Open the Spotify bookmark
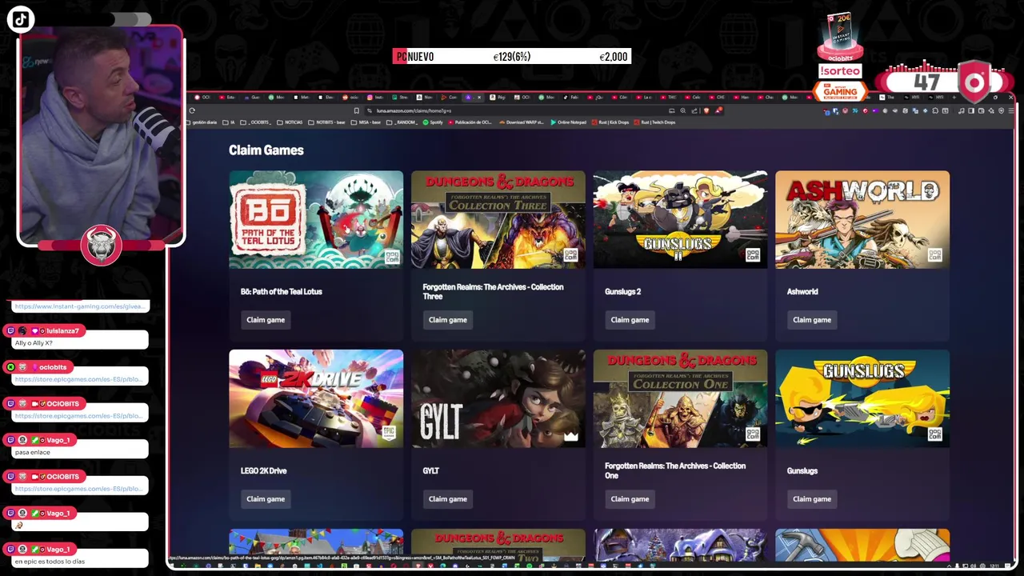Viewport: 1024px width, 576px height. tap(433, 122)
